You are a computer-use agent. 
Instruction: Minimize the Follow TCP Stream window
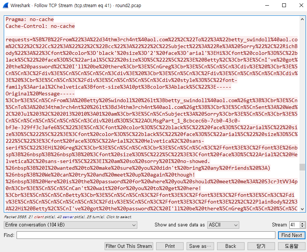pos(267,5)
